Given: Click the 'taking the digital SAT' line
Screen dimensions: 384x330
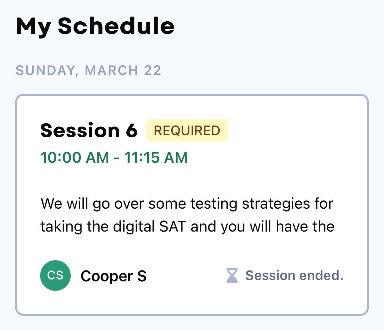Looking at the screenshot, I should tap(187, 226).
